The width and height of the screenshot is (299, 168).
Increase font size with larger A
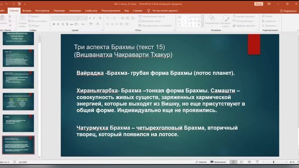point(90,18)
